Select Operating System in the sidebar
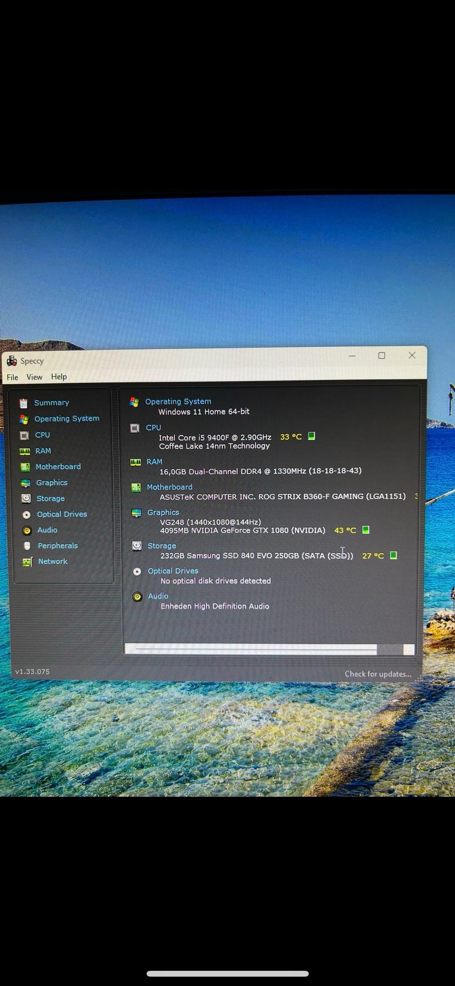This screenshot has height=986, width=455. 67,419
